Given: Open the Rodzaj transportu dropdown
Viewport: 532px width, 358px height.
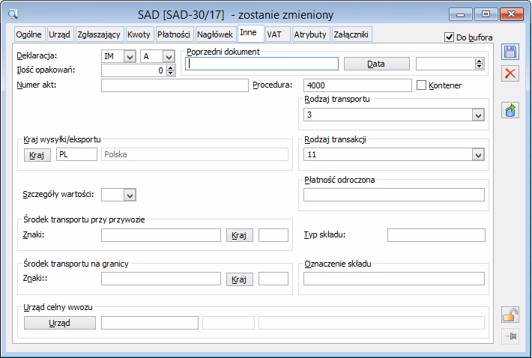Looking at the screenshot, I should tap(477, 115).
